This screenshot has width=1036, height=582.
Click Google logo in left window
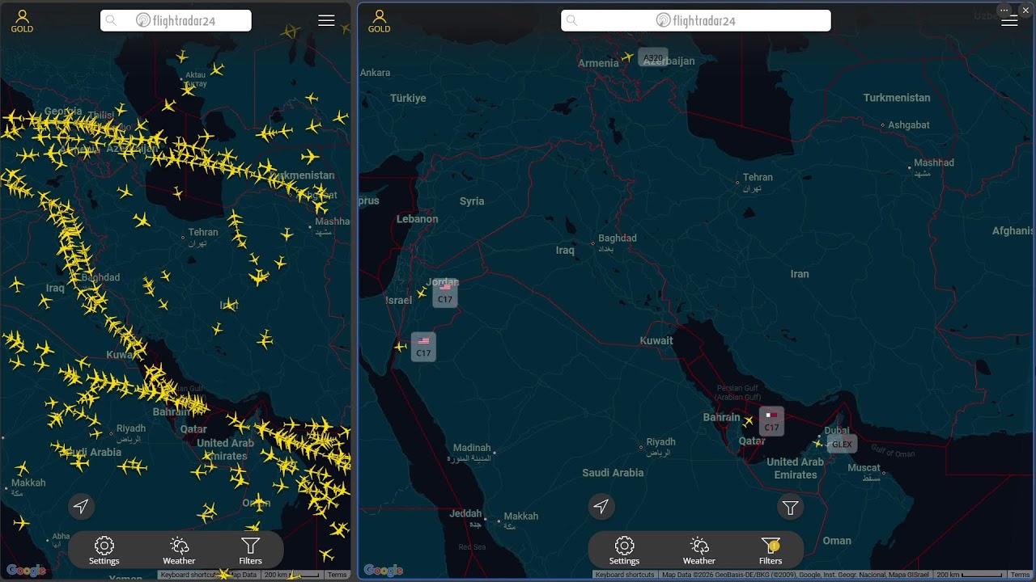(26, 571)
